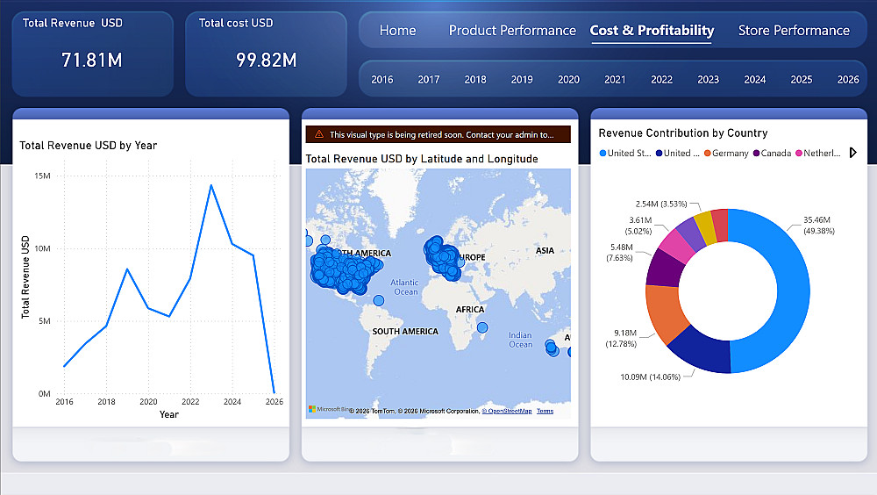This screenshot has width=877, height=495.
Task: Open the Home page tab
Action: pyautogui.click(x=397, y=31)
